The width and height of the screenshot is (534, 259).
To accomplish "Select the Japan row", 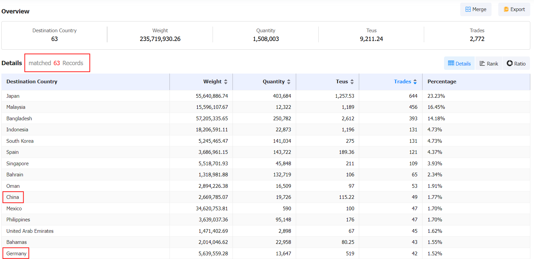I will point(265,96).
